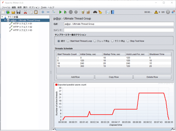Select Stop Test Now option

[x=128, y=41]
